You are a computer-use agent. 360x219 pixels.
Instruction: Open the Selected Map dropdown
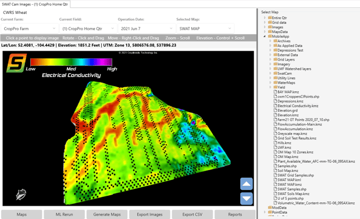click(205, 28)
